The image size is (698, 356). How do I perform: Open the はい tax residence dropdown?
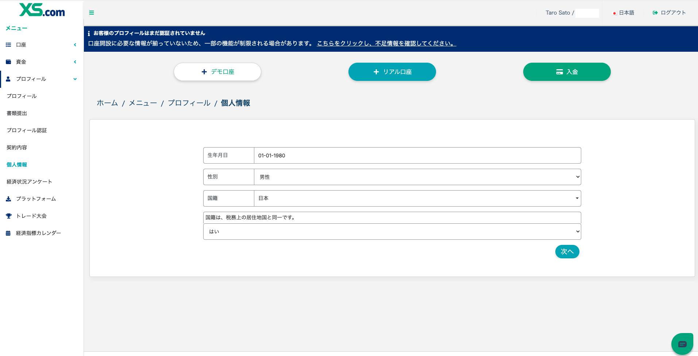(x=392, y=232)
